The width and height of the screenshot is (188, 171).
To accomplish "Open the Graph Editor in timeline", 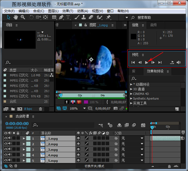I will 143,125.
